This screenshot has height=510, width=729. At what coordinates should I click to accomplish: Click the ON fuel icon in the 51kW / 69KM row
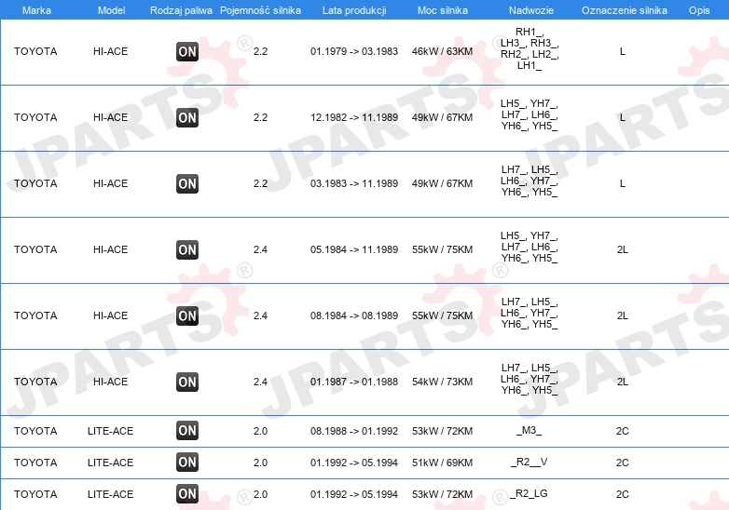pos(187,463)
